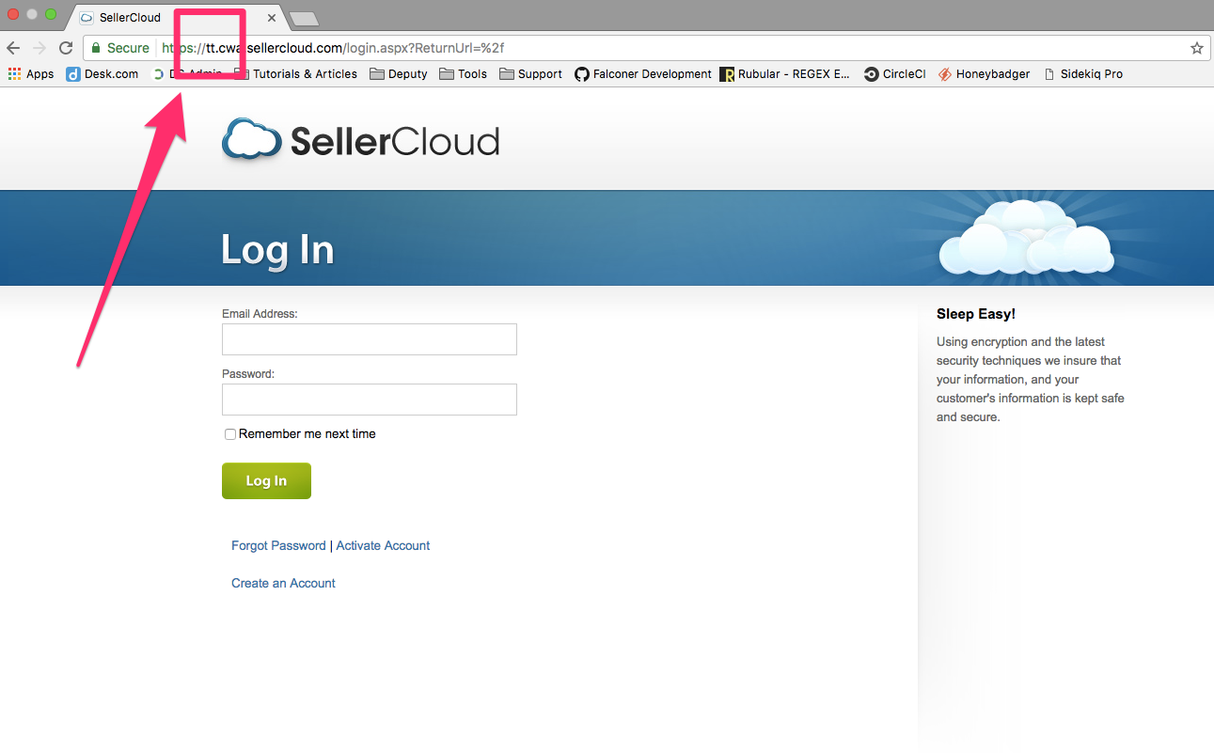Screen dimensions: 1214x753
Task: Open the Create an Account link
Action: tap(283, 583)
